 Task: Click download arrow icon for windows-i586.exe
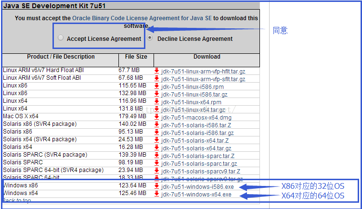coord(157,186)
